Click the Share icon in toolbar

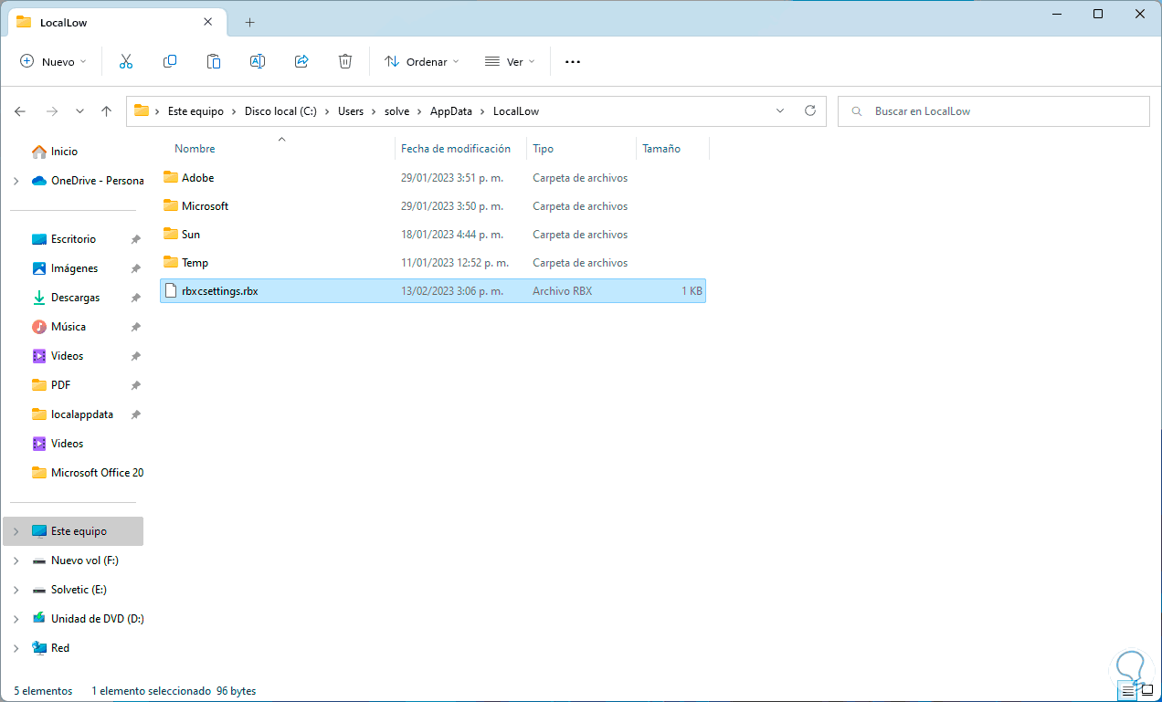(x=301, y=61)
